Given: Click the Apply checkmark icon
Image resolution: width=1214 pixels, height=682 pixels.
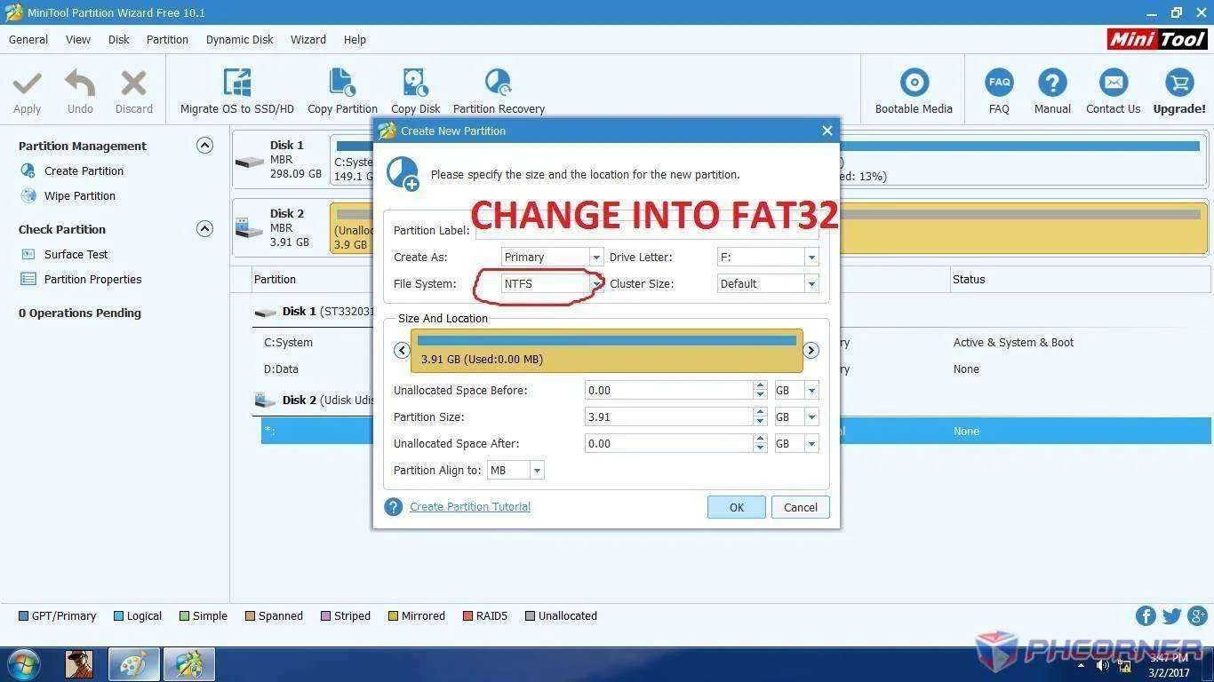Looking at the screenshot, I should (x=27, y=84).
